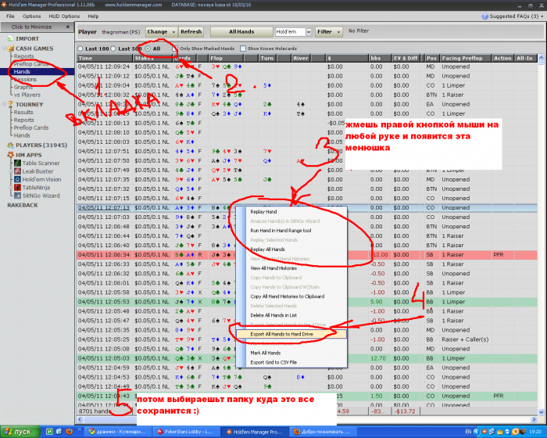The width and height of the screenshot is (547, 438).
Task: Open the Help menu
Action: (93, 16)
